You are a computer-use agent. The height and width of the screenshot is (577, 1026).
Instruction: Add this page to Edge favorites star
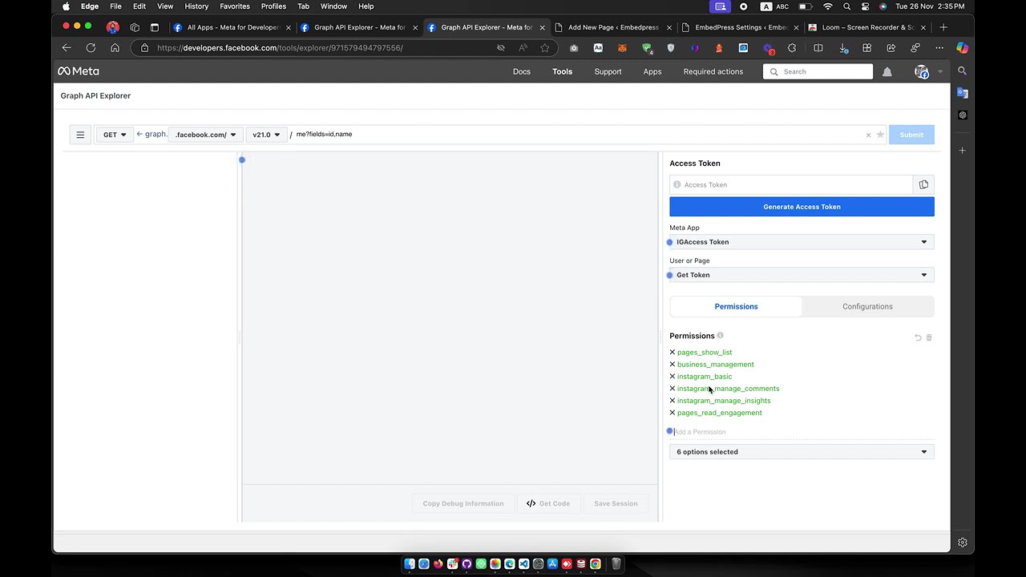[x=545, y=48]
